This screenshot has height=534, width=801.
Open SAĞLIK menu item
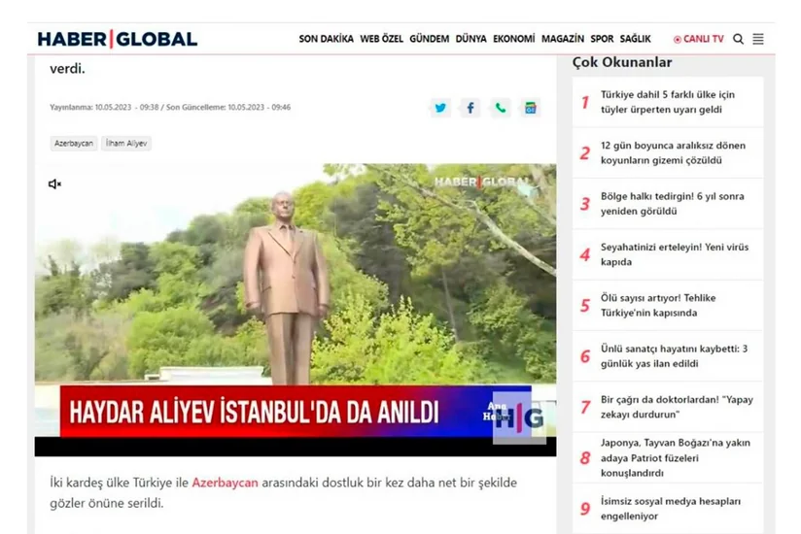tap(635, 39)
